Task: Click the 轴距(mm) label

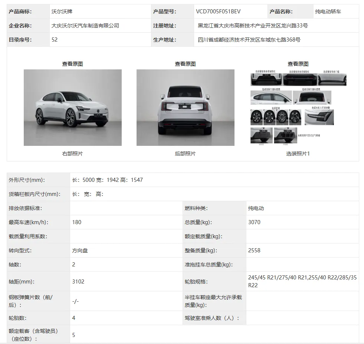Action: (x=22, y=282)
